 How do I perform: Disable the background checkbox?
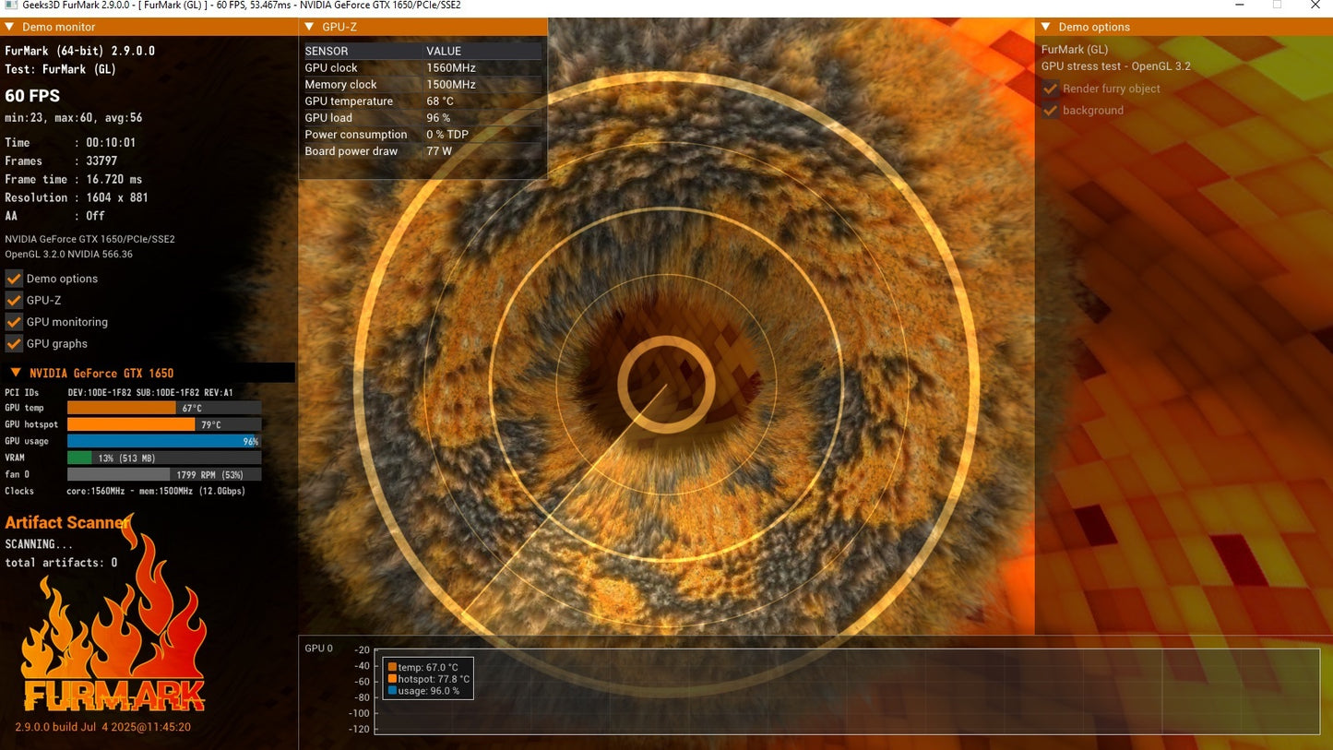[x=1050, y=110]
